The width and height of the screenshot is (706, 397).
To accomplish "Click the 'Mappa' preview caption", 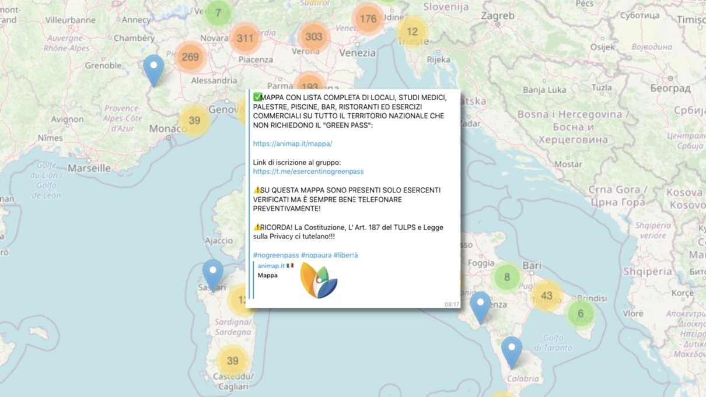I will pos(268,275).
